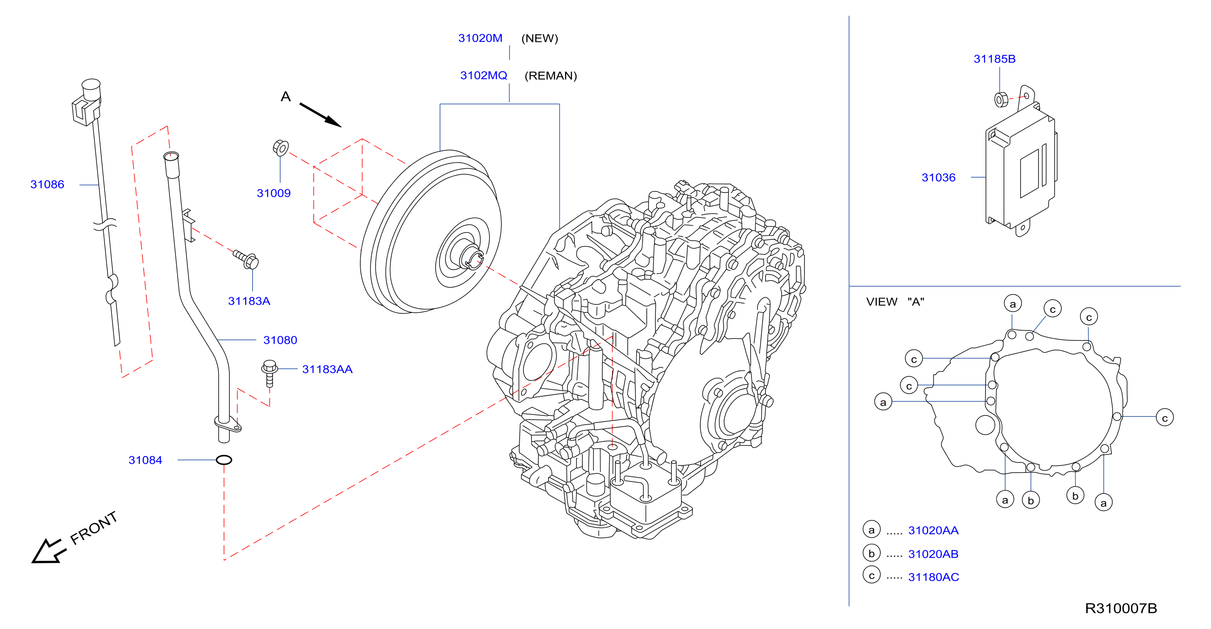
Task: Select legend part 31020AA
Action: click(933, 530)
